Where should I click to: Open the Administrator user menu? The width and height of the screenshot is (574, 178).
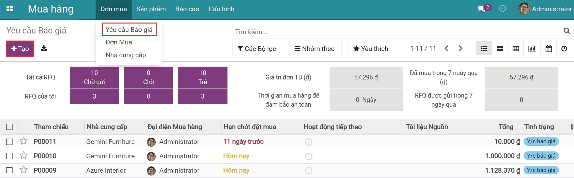tap(545, 9)
